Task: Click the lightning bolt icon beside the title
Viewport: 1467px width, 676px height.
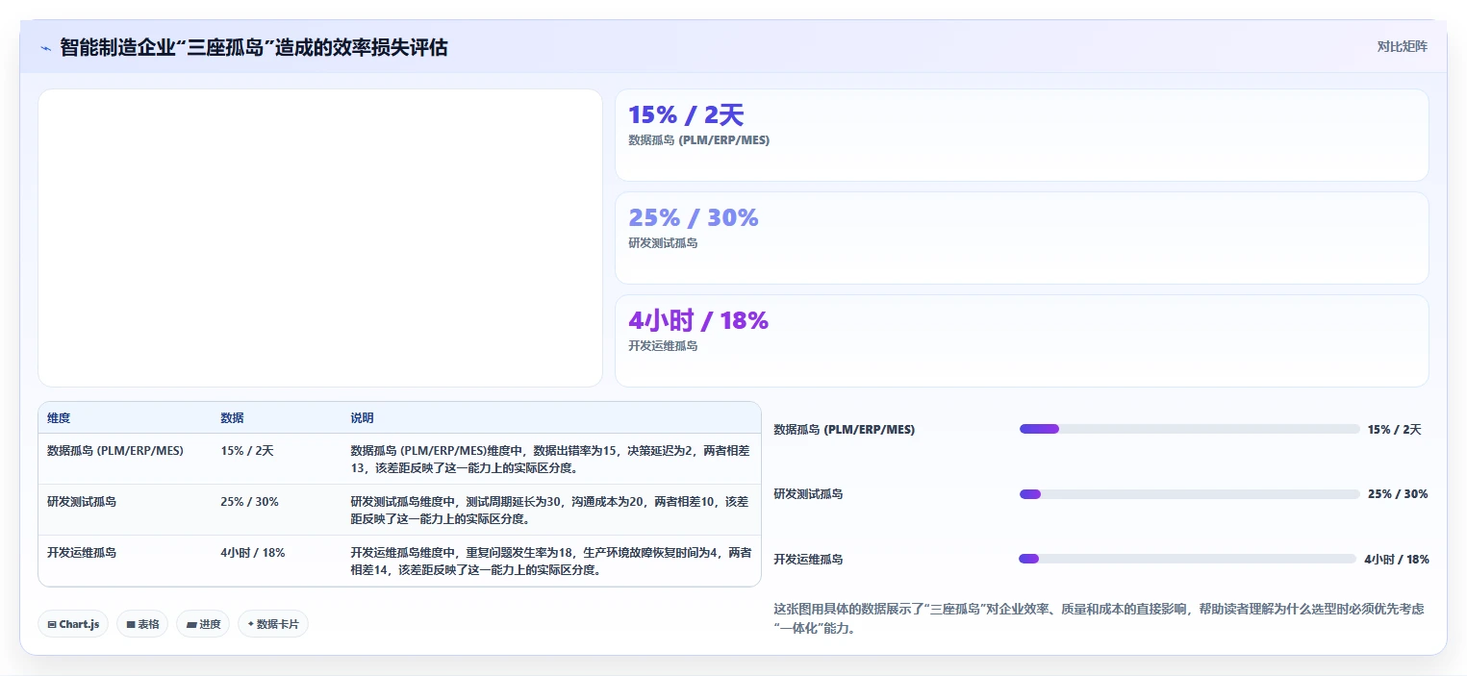Action: tap(46, 48)
